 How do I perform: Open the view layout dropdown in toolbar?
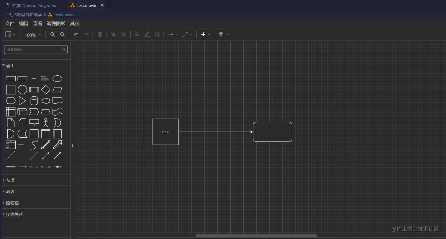[11, 35]
